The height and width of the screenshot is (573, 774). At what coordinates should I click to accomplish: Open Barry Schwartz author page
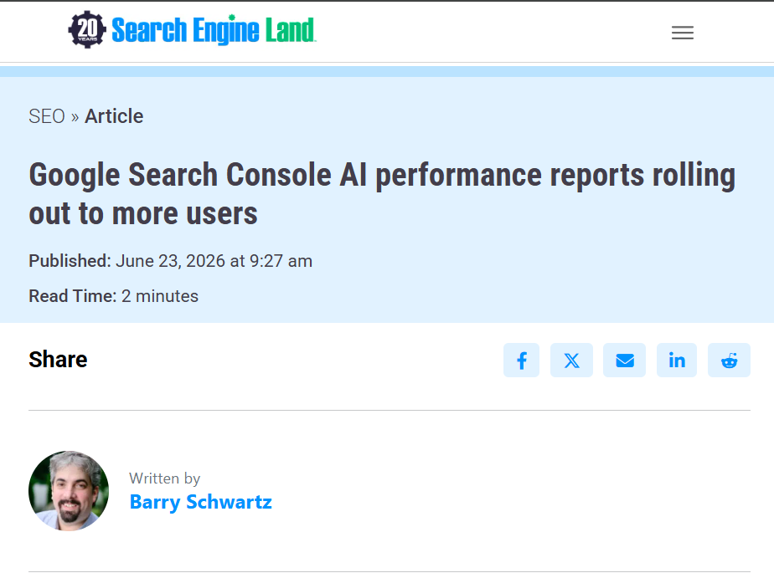pos(200,502)
